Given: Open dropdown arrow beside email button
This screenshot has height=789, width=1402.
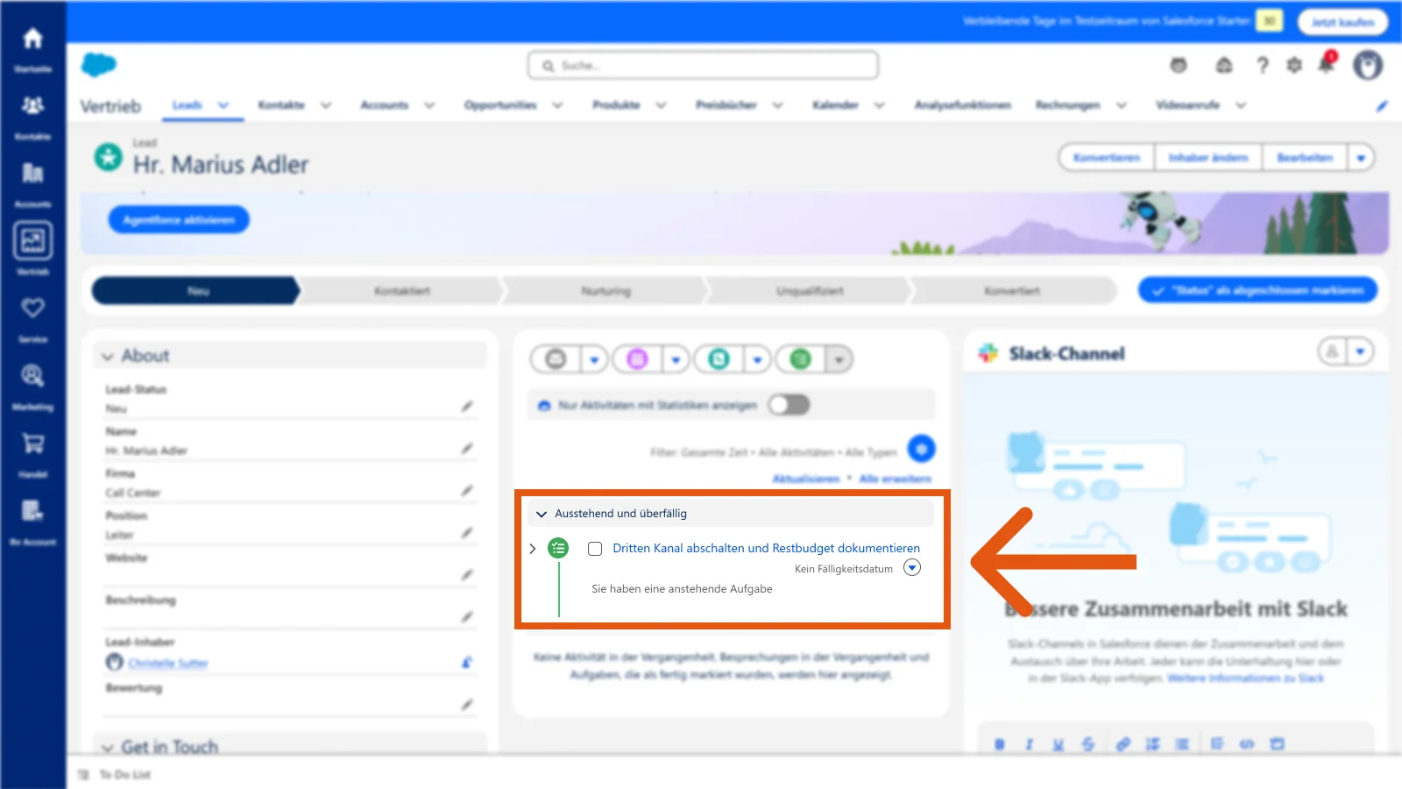Looking at the screenshot, I should (594, 359).
